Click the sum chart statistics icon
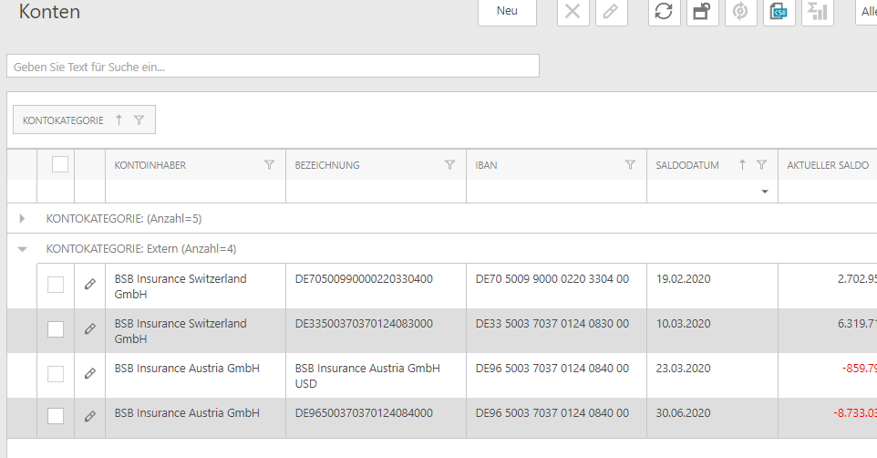The width and height of the screenshot is (877, 458). click(x=818, y=11)
